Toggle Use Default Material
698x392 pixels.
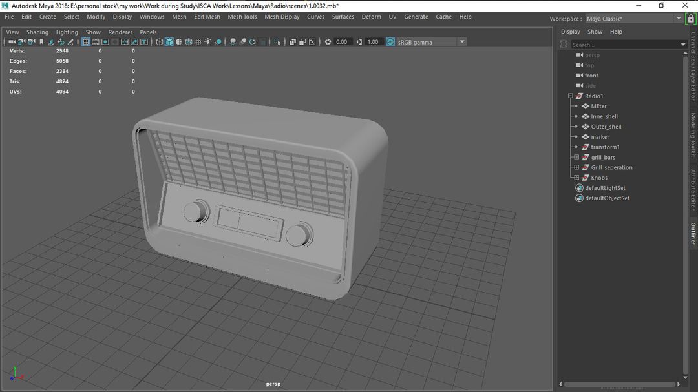click(179, 42)
